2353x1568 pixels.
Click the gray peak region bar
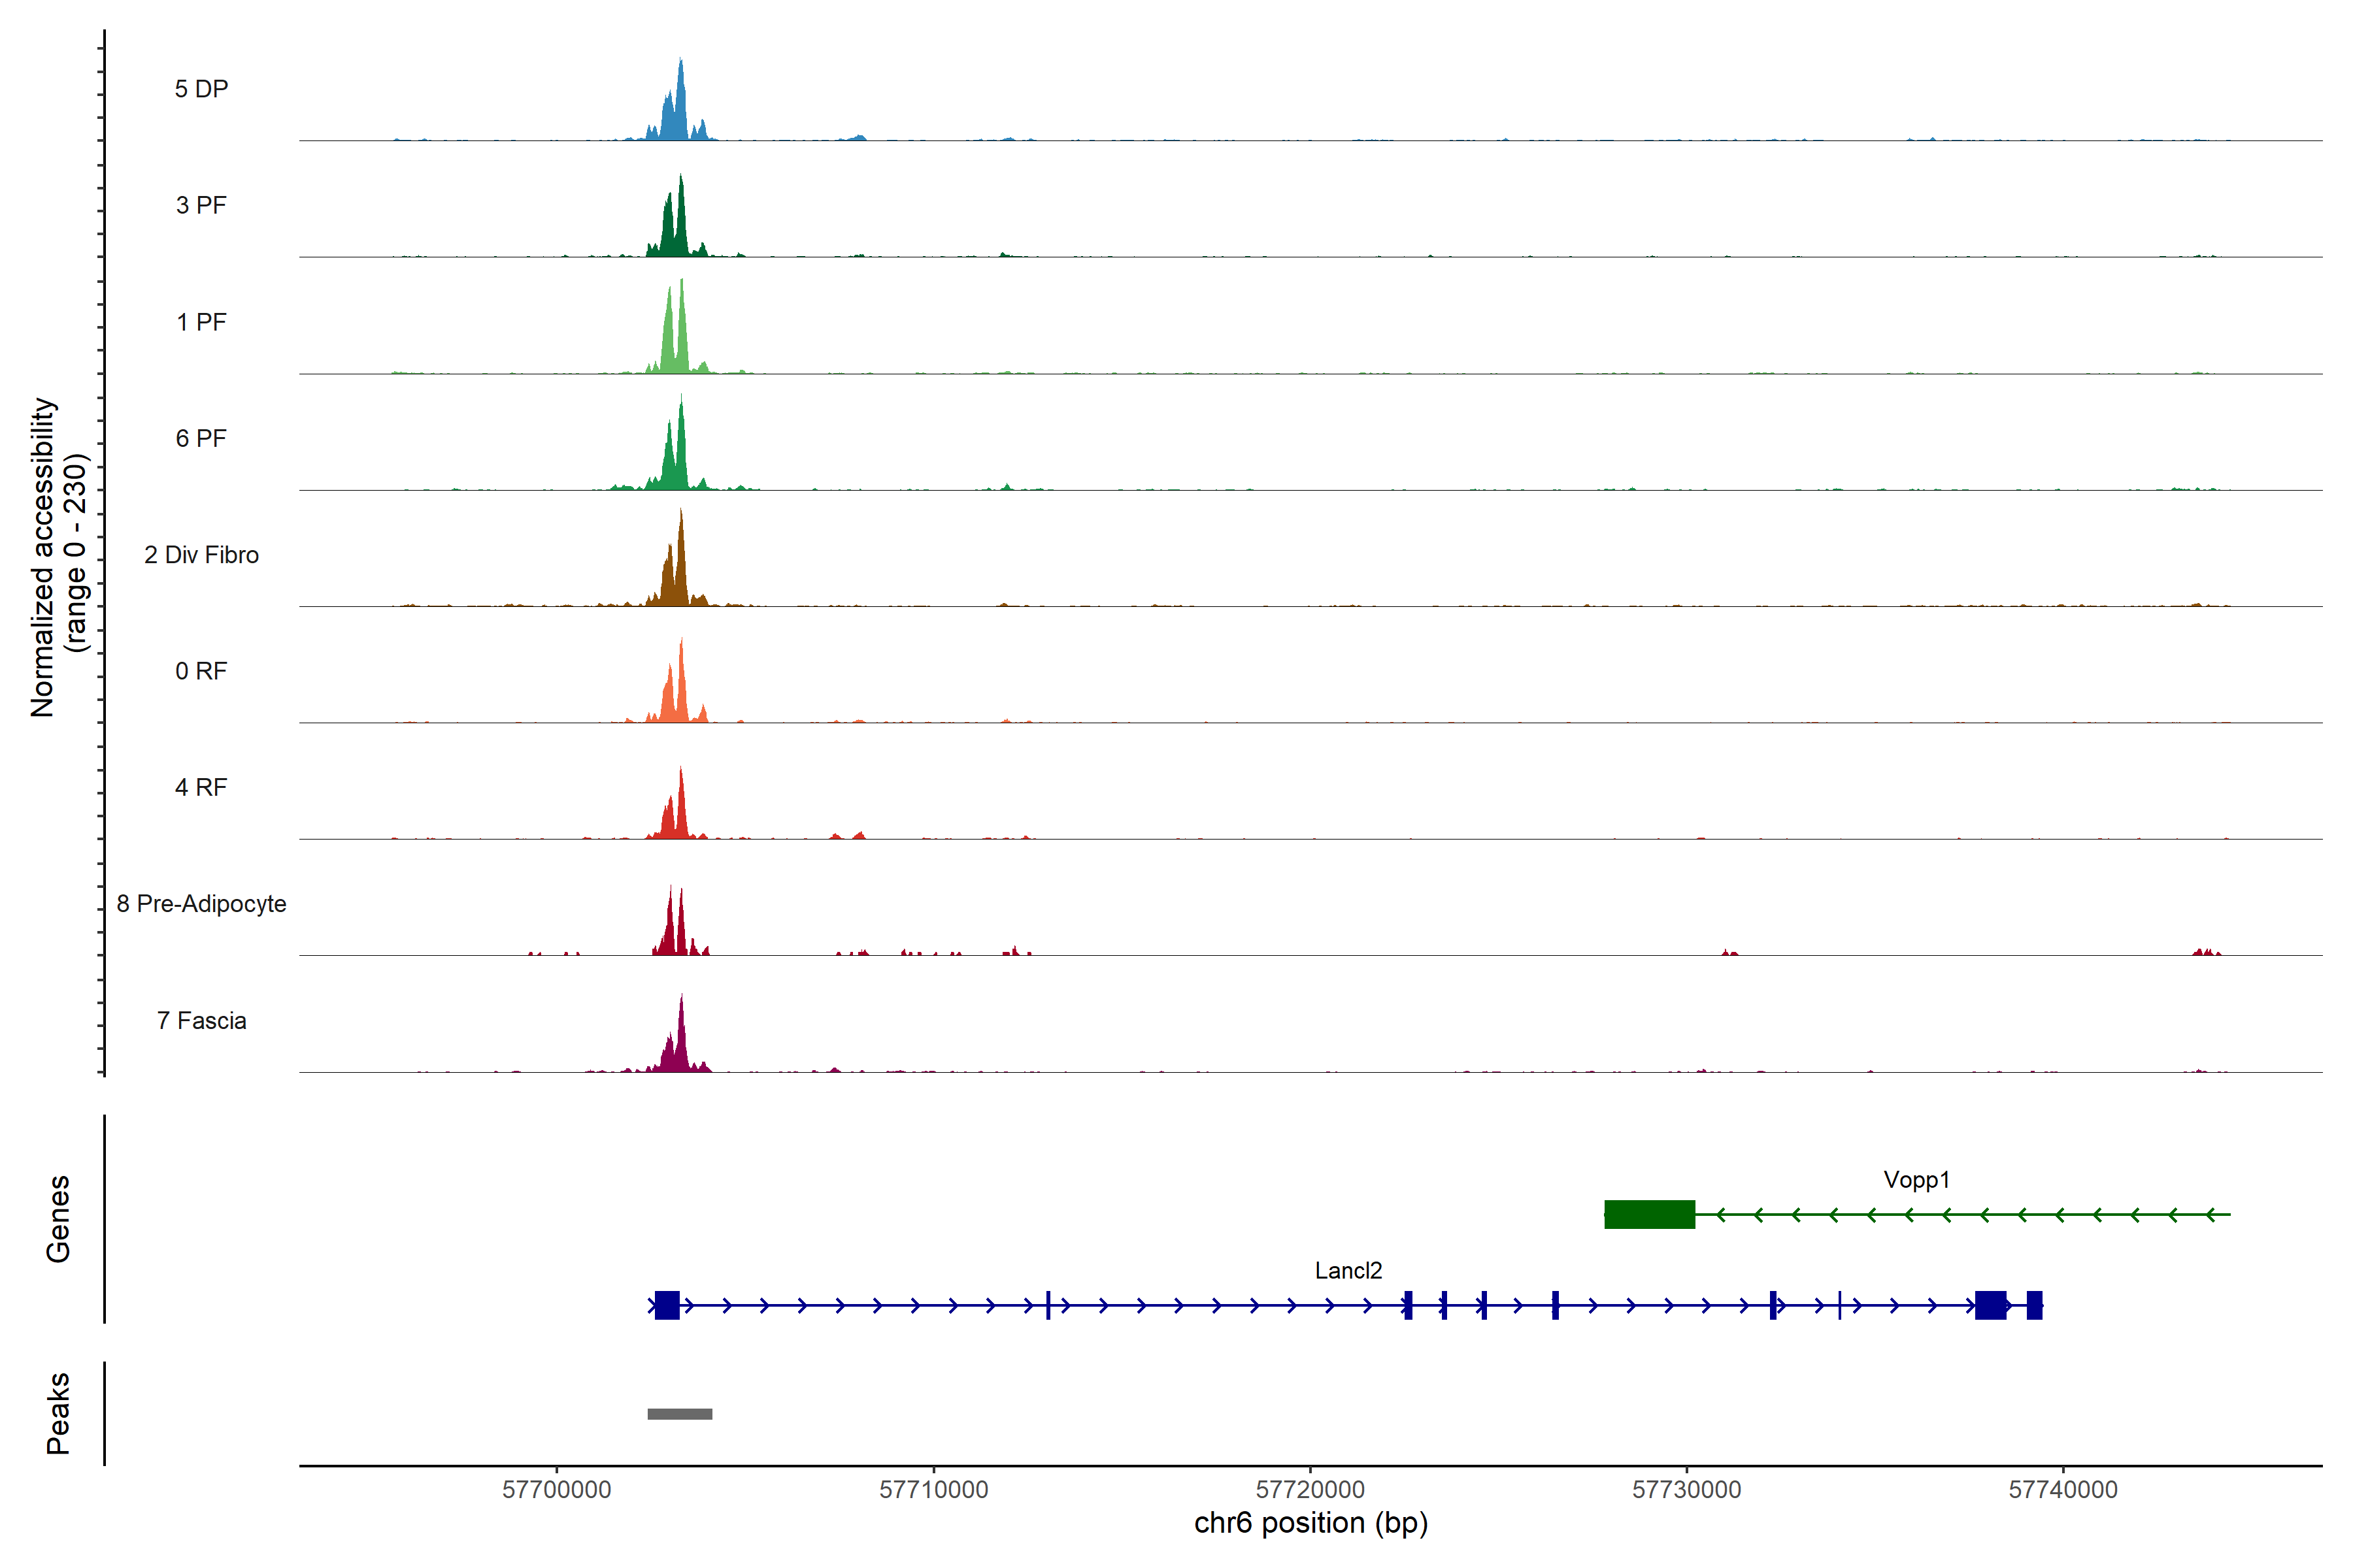point(679,1414)
